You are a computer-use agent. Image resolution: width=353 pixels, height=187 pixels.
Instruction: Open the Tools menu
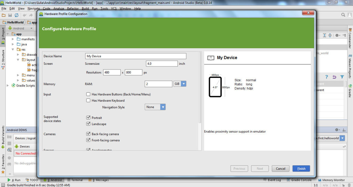tap(104, 9)
